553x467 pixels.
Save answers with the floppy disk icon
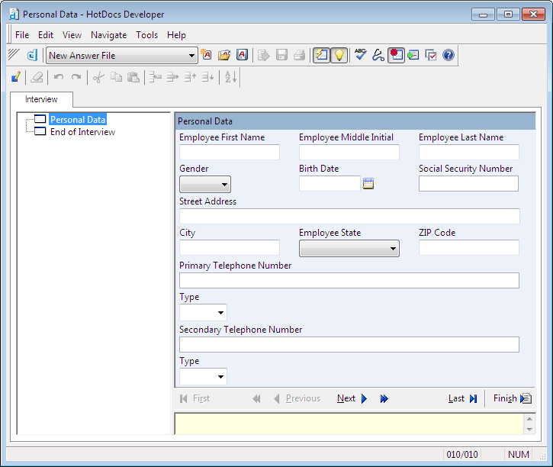[x=281, y=55]
